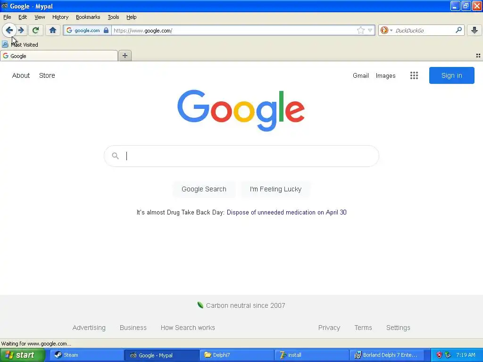Bookmark this page with the star icon
This screenshot has width=483, height=362.
[x=361, y=30]
